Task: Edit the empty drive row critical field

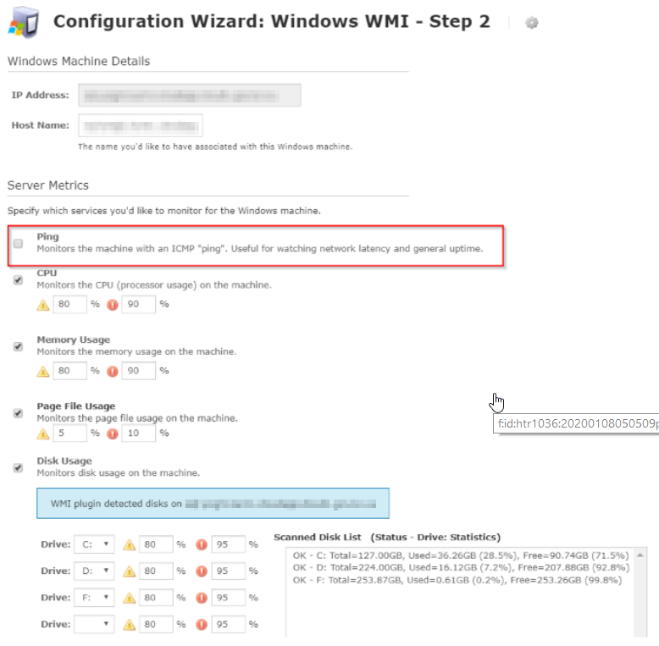Action: 228,624
